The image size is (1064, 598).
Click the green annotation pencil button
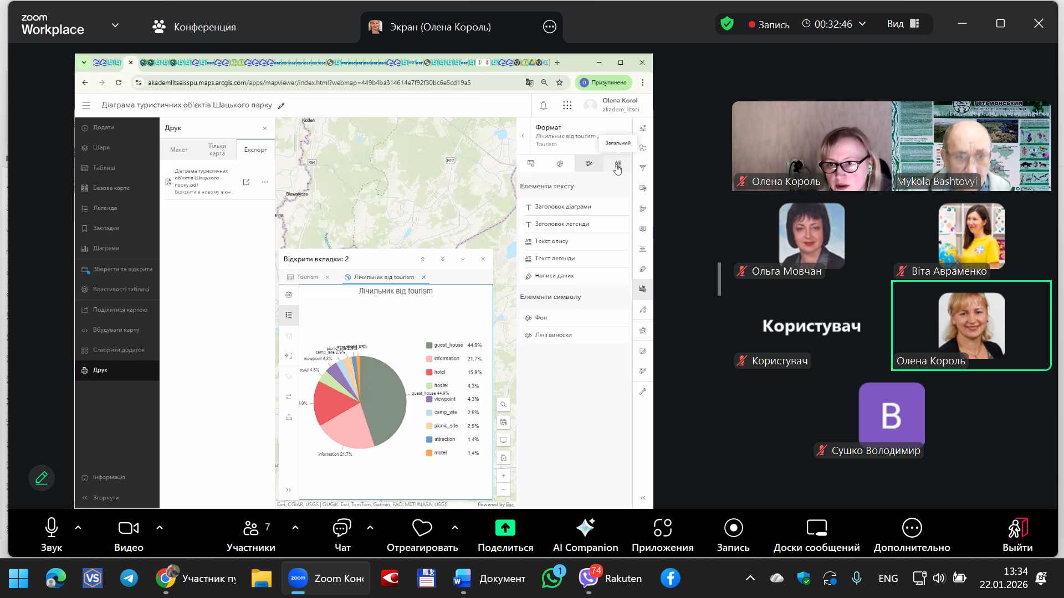[42, 478]
